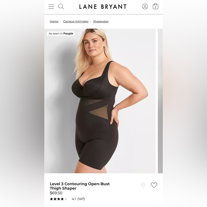The height and width of the screenshot is (207, 207).
Task: Go to the Home breadcrumb link
Action: click(x=54, y=21)
